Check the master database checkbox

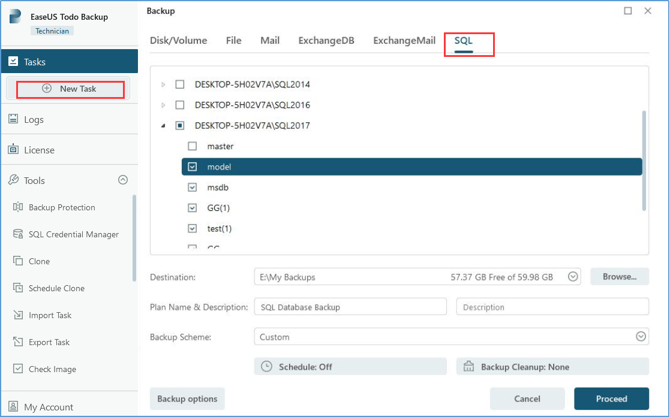coord(192,146)
